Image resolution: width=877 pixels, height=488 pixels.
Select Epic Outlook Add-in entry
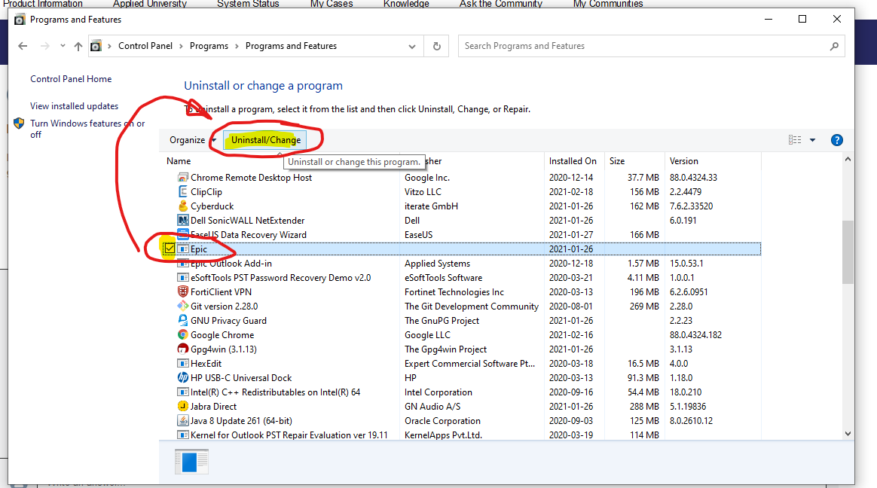coord(231,264)
